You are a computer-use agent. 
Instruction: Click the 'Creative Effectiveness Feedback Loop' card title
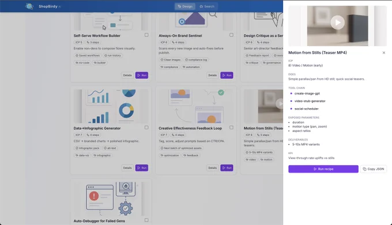pos(190,128)
